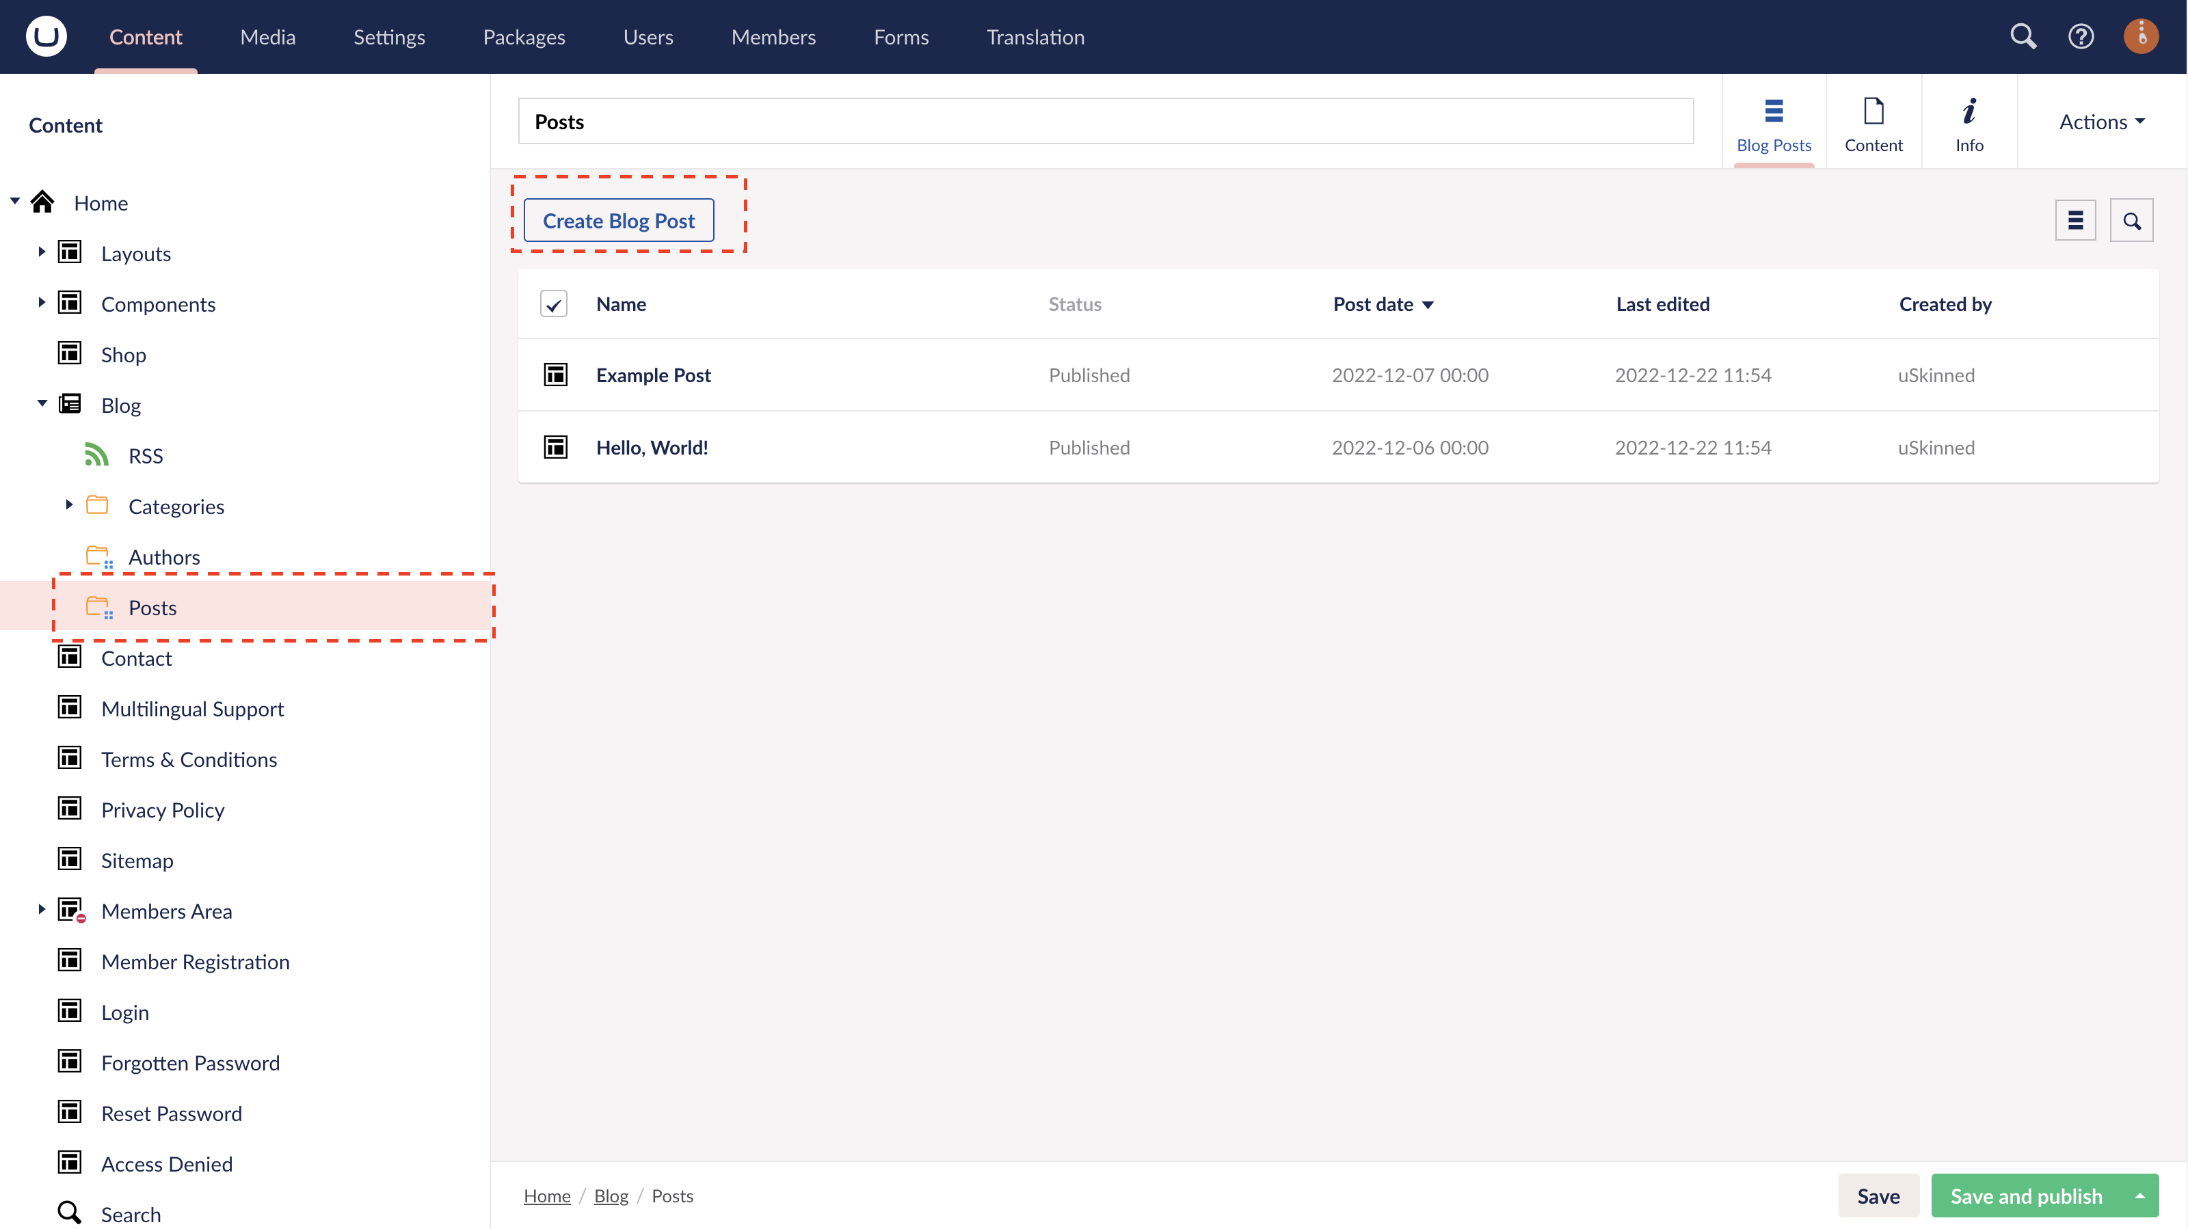Open the Packages section
Image resolution: width=2188 pixels, height=1229 pixels.
[524, 36]
